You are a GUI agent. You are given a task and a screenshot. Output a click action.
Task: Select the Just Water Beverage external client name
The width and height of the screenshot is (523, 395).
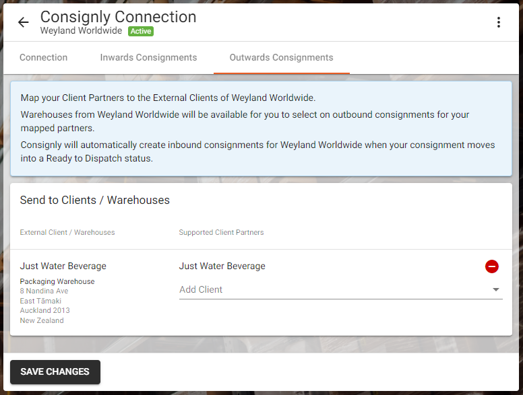click(63, 266)
